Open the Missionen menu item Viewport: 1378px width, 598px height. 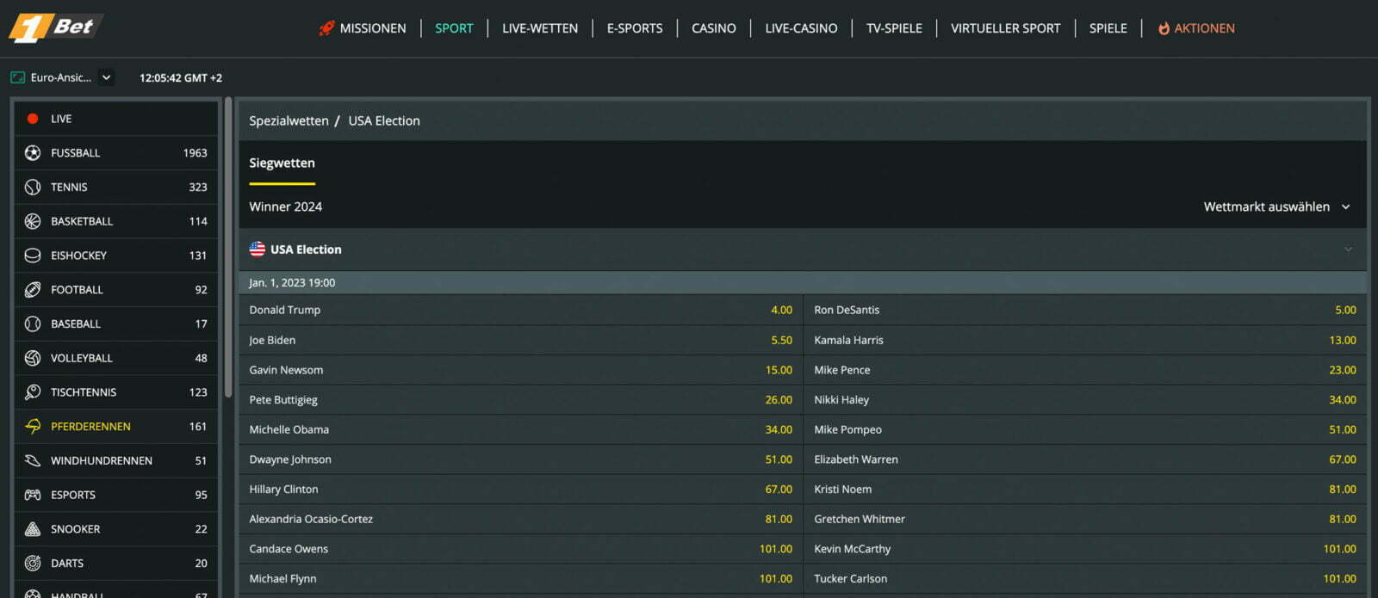pyautogui.click(x=372, y=28)
